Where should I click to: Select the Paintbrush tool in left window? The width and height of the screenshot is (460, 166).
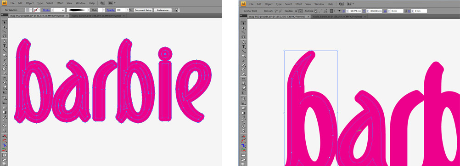[4, 60]
